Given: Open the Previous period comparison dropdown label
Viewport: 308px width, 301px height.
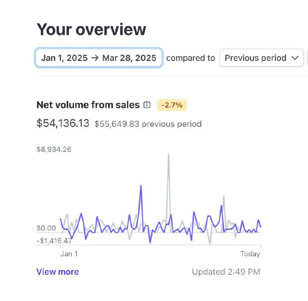Looking at the screenshot, I should pos(255,58).
